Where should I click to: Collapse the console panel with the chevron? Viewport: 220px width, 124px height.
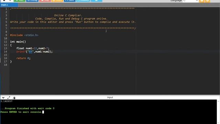click(x=3, y=98)
